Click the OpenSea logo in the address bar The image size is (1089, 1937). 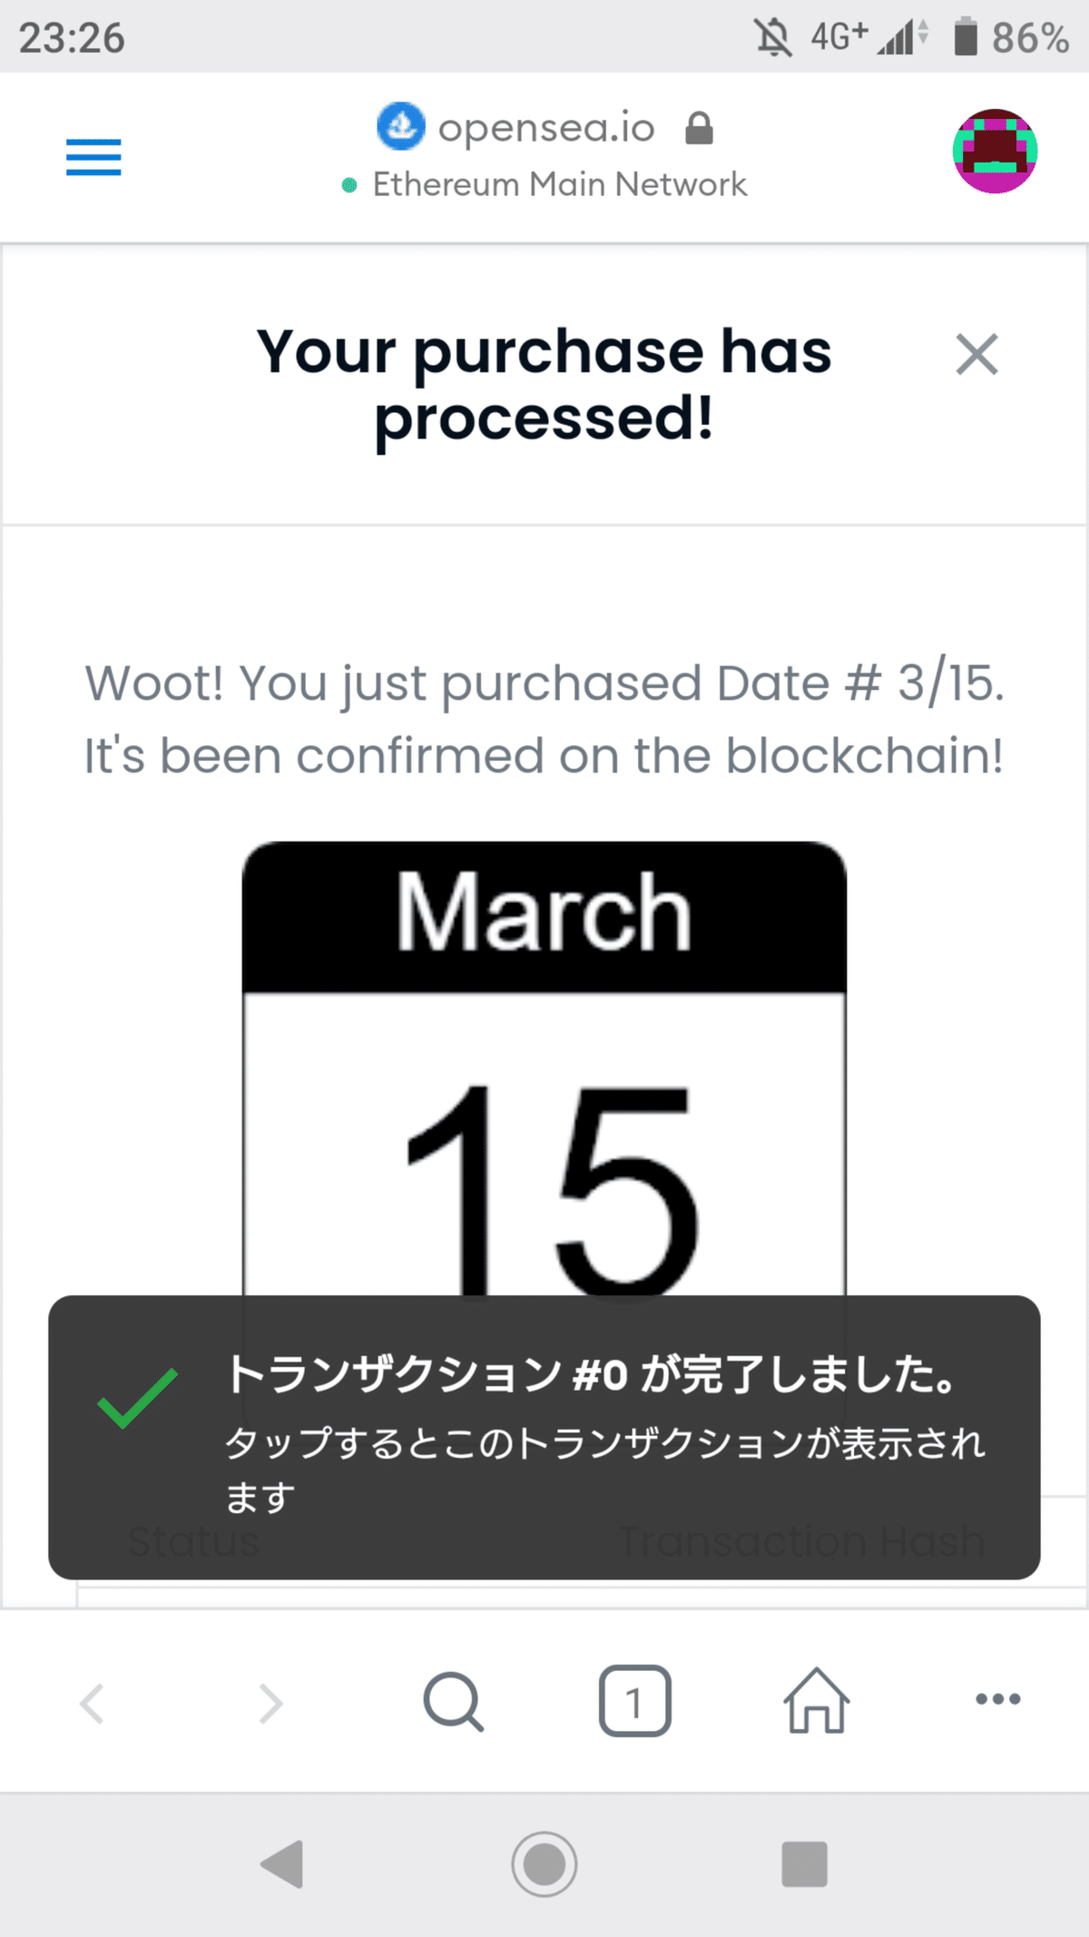(x=402, y=125)
